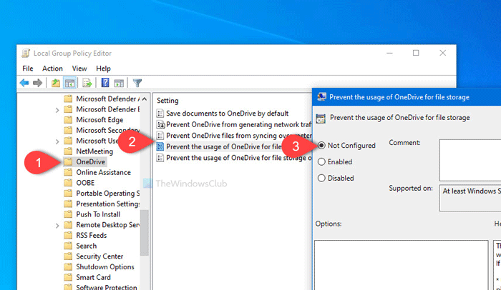Expand the Remote Desktop Services tree node
The width and height of the screenshot is (501, 290).
tap(57, 226)
